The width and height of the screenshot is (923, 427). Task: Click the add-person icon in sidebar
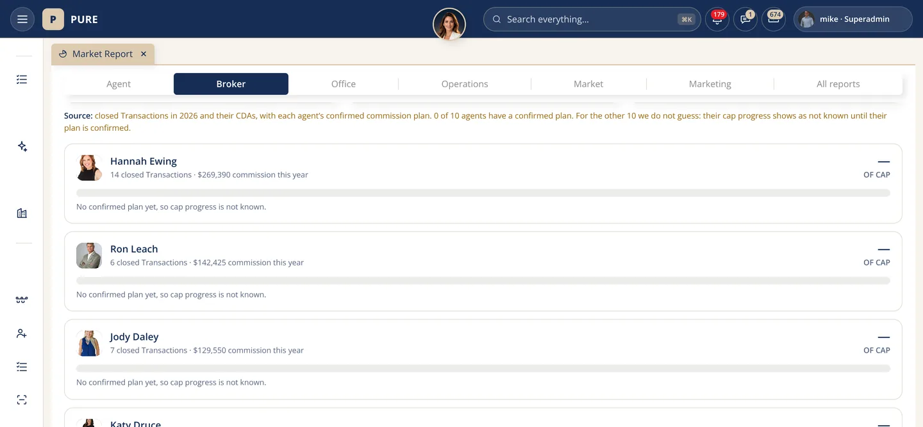[22, 333]
